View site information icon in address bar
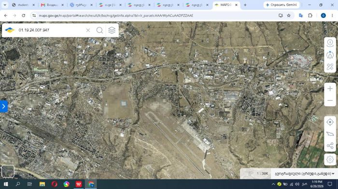This screenshot has width=338, height=189. (34, 15)
